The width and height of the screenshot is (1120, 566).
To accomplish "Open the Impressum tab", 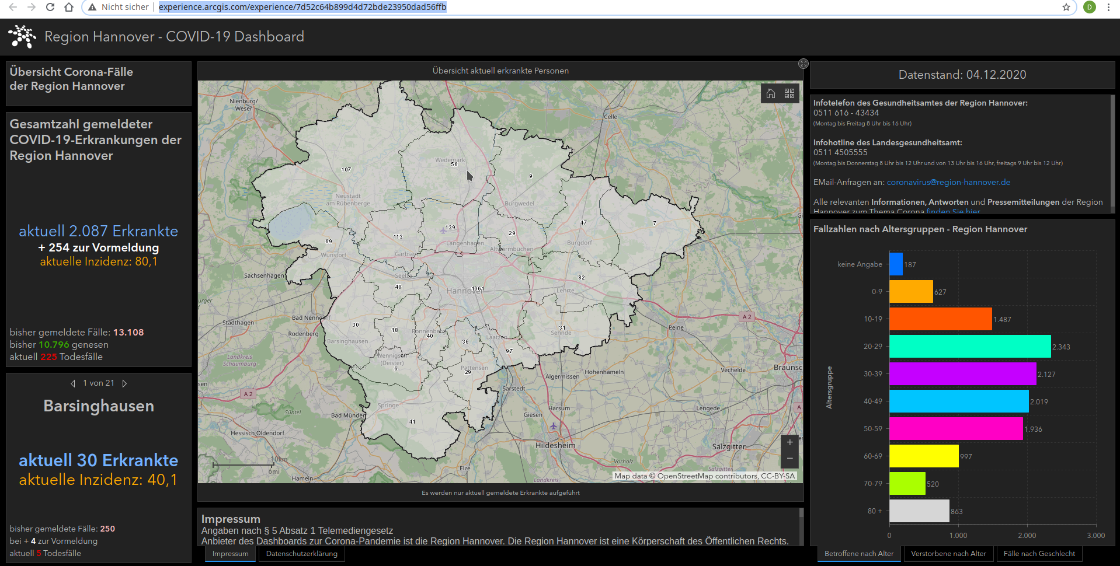I will [x=230, y=554].
